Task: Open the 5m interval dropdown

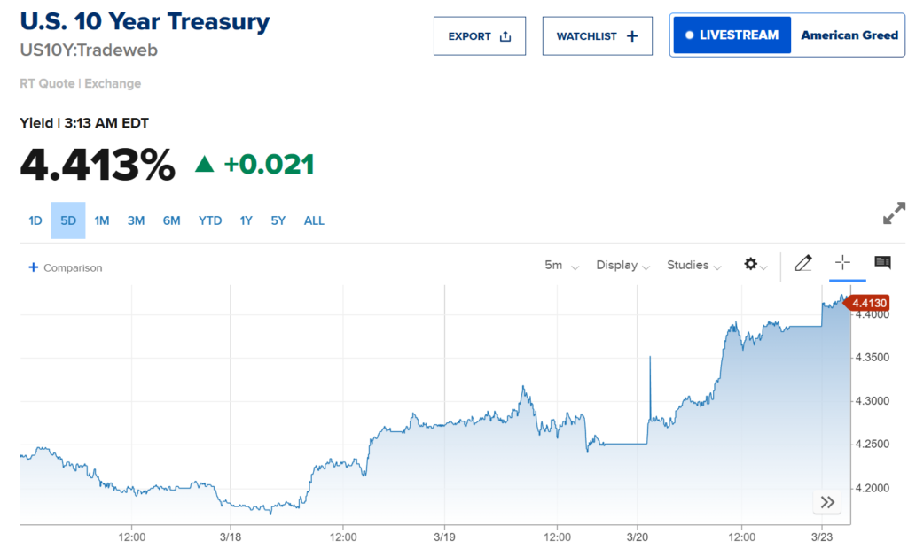Action: tap(561, 265)
